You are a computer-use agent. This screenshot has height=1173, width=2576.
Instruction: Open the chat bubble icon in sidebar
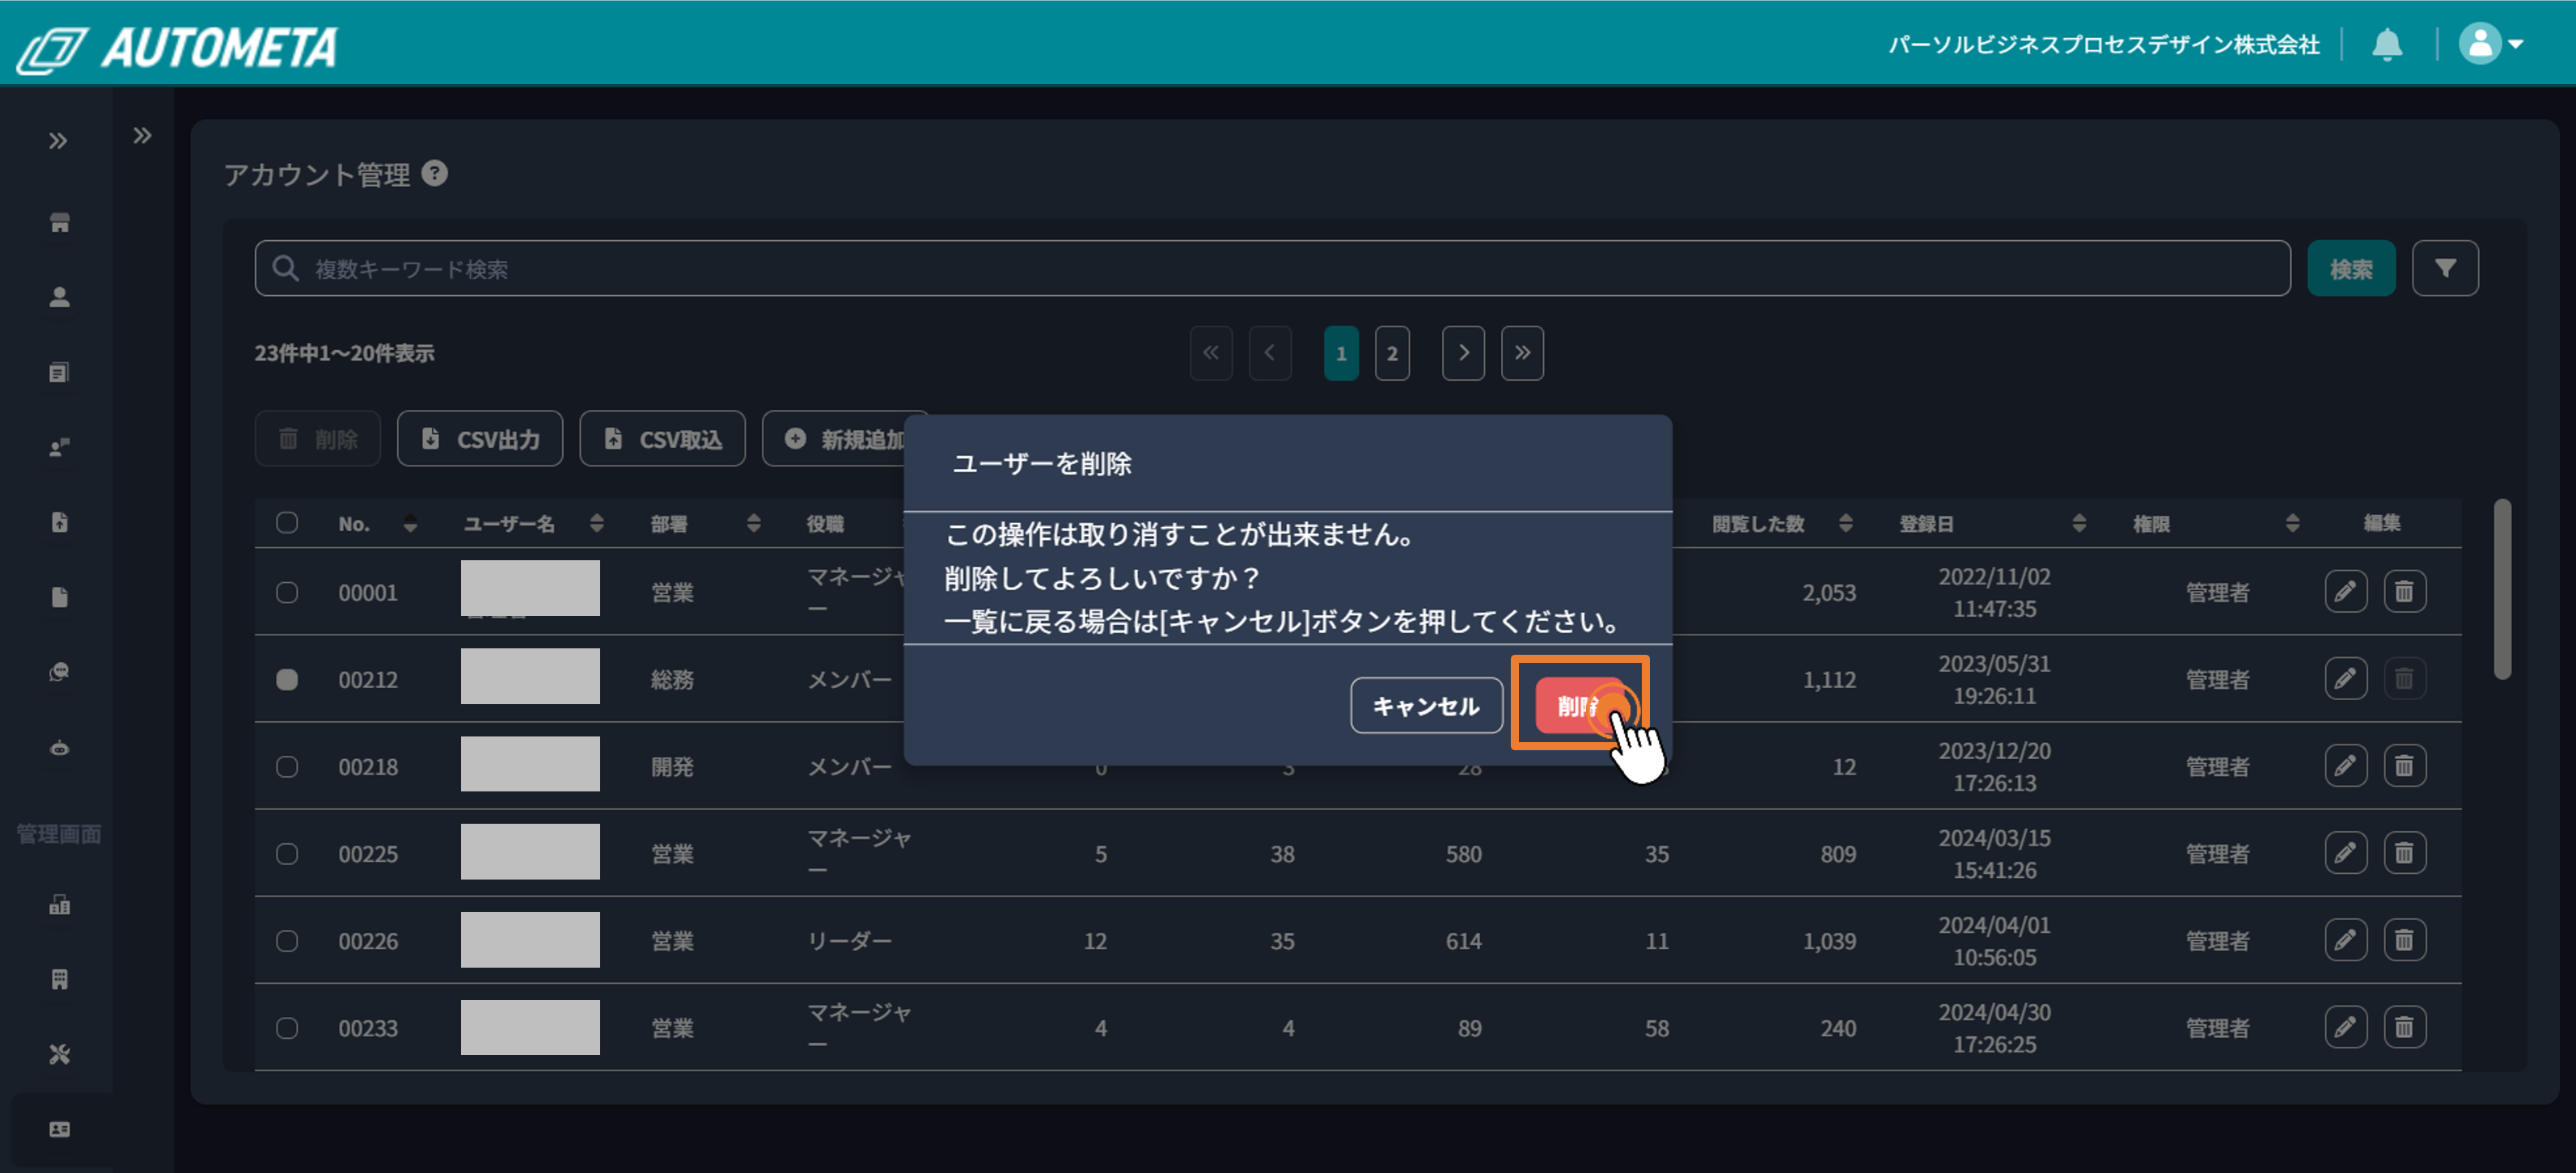(59, 672)
